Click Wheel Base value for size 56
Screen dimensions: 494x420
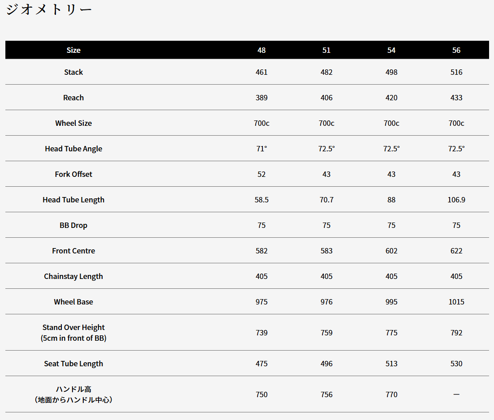pos(456,302)
